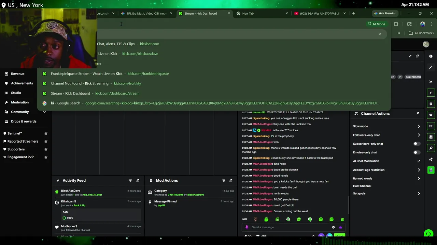Open Studio in the left sidebar
The image size is (437, 245).
(16, 93)
